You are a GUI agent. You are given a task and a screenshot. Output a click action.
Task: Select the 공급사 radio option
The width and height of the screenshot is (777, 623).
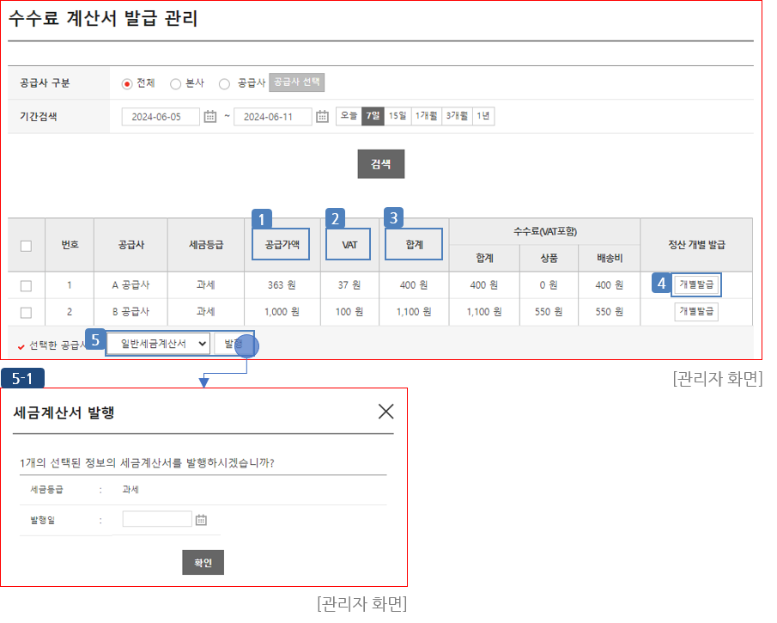224,84
